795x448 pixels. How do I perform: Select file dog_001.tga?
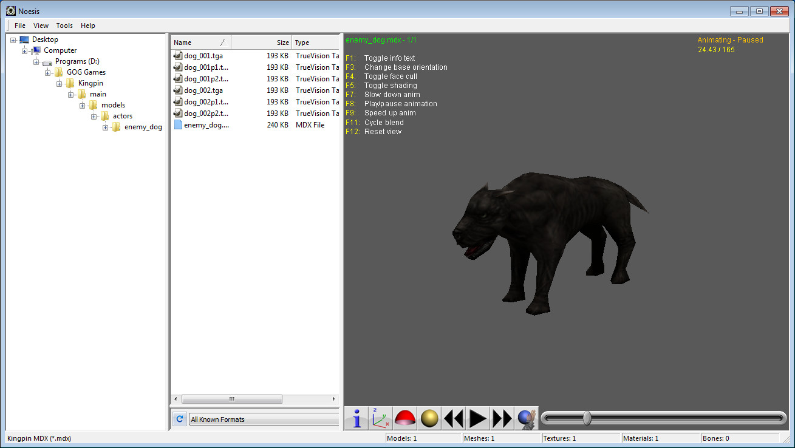pyautogui.click(x=203, y=56)
